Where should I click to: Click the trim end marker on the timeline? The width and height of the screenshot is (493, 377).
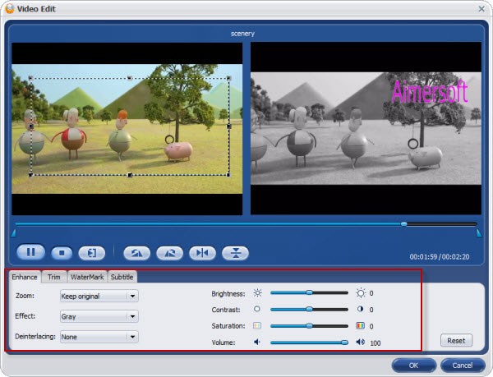pyautogui.click(x=478, y=233)
